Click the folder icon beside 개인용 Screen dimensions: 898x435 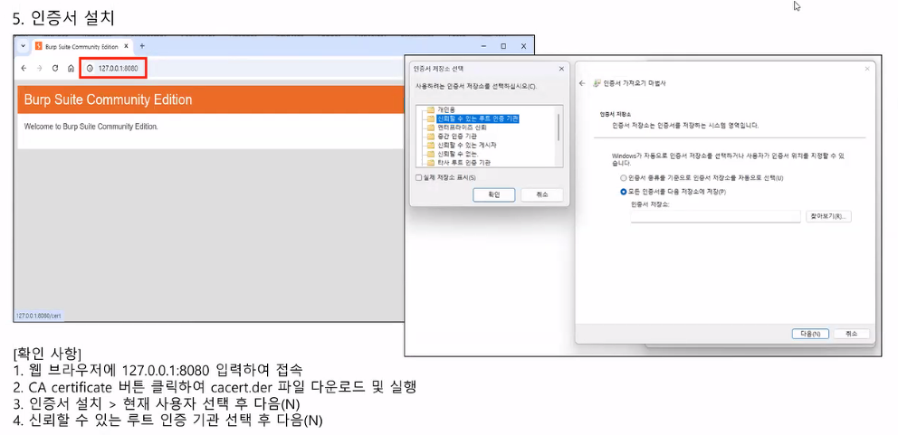click(431, 109)
